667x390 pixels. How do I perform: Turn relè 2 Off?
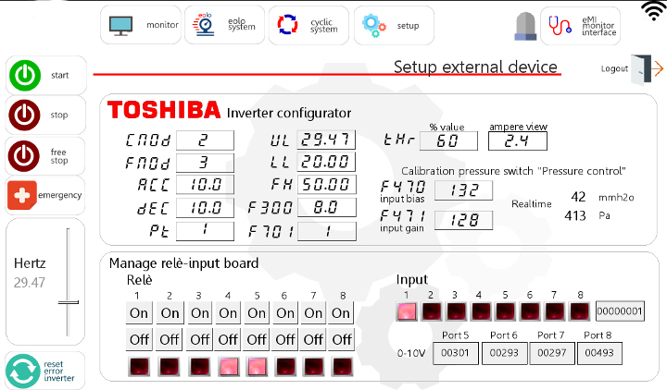[170, 339]
